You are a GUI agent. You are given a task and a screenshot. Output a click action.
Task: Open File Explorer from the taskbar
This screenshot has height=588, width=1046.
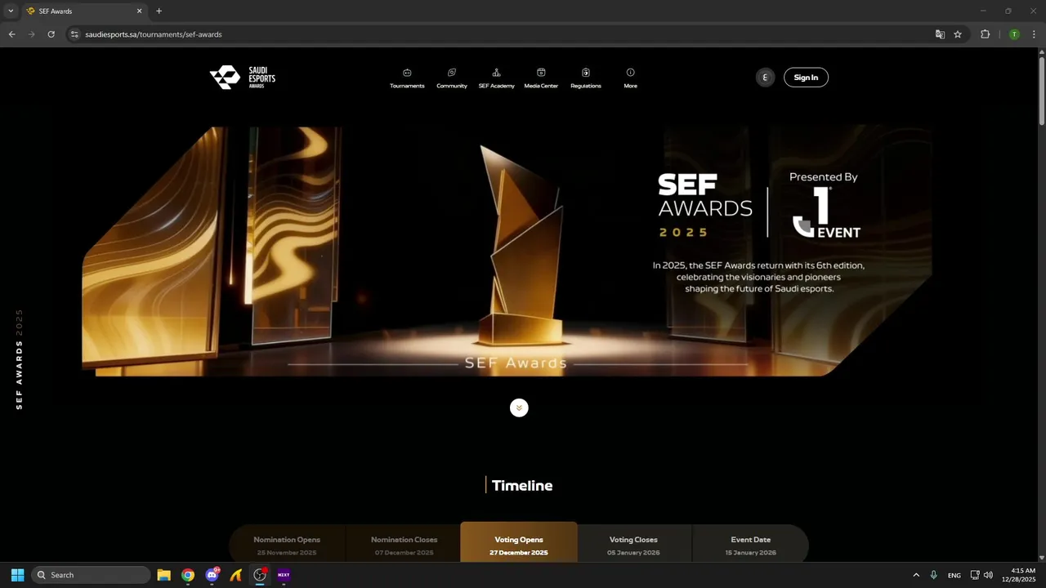[163, 575]
